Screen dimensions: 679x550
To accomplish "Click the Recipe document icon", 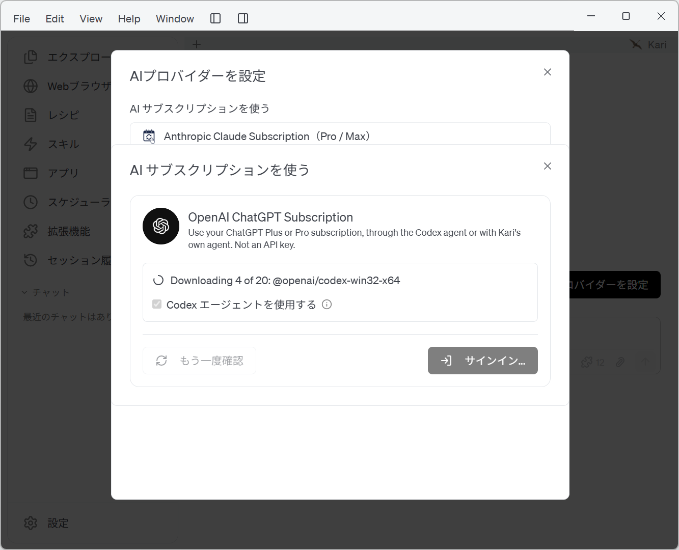I will pos(31,115).
